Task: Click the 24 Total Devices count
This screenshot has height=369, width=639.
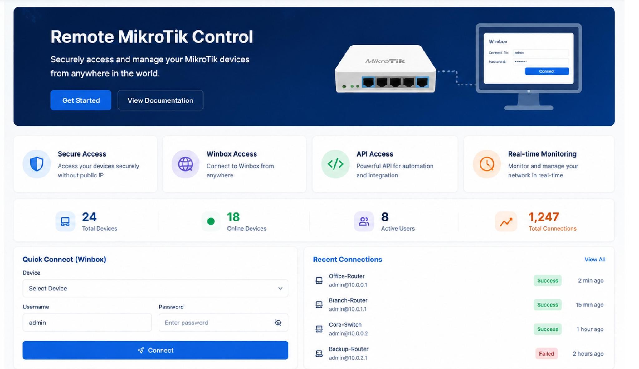Action: [x=89, y=217]
